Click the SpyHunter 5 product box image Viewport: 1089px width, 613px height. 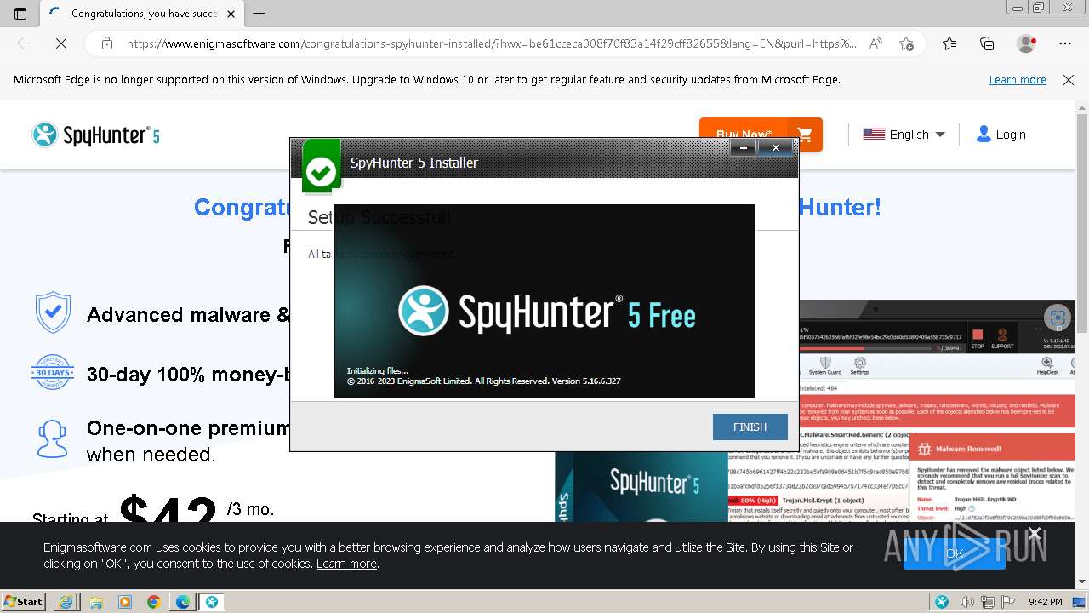(x=641, y=487)
